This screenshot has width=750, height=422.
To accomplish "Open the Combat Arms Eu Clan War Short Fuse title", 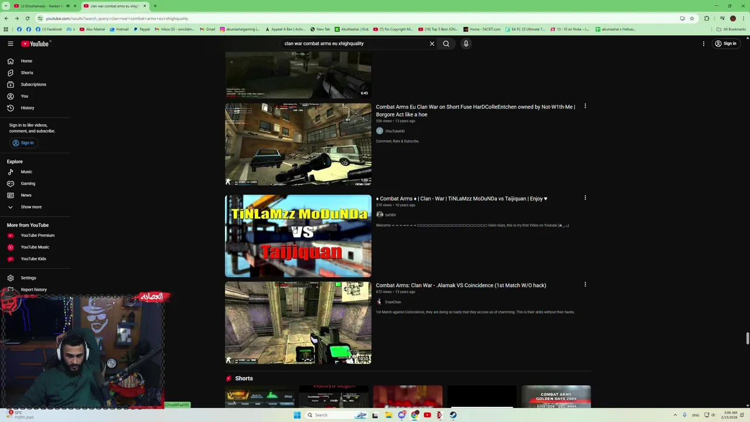I will coord(475,111).
